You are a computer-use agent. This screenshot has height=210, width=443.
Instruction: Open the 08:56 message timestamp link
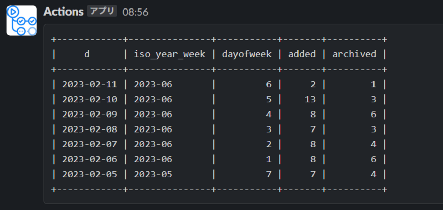(135, 12)
